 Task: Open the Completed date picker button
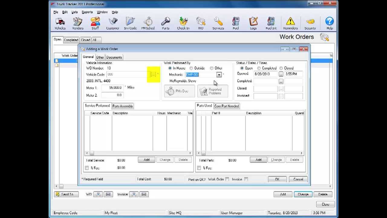(281, 81)
